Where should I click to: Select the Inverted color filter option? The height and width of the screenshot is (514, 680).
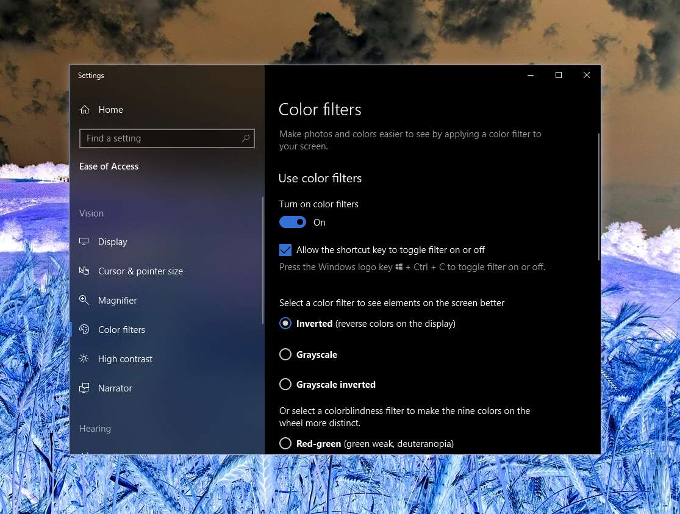click(x=285, y=323)
